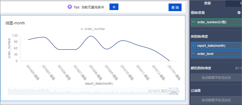
Task: Click the 值轴/度量 section heading
Action: point(198,13)
